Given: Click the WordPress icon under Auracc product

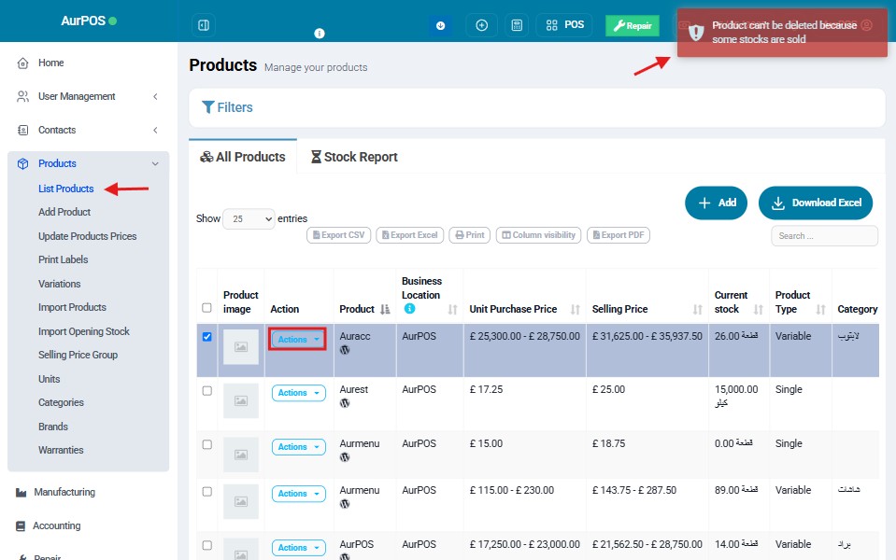Looking at the screenshot, I should tap(345, 350).
